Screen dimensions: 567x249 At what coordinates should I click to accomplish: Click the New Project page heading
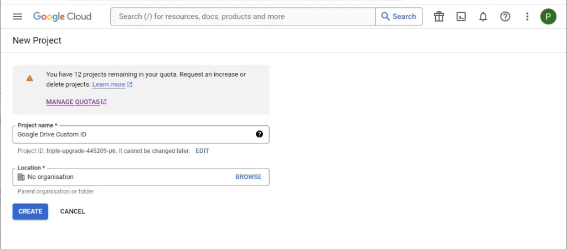click(x=37, y=40)
